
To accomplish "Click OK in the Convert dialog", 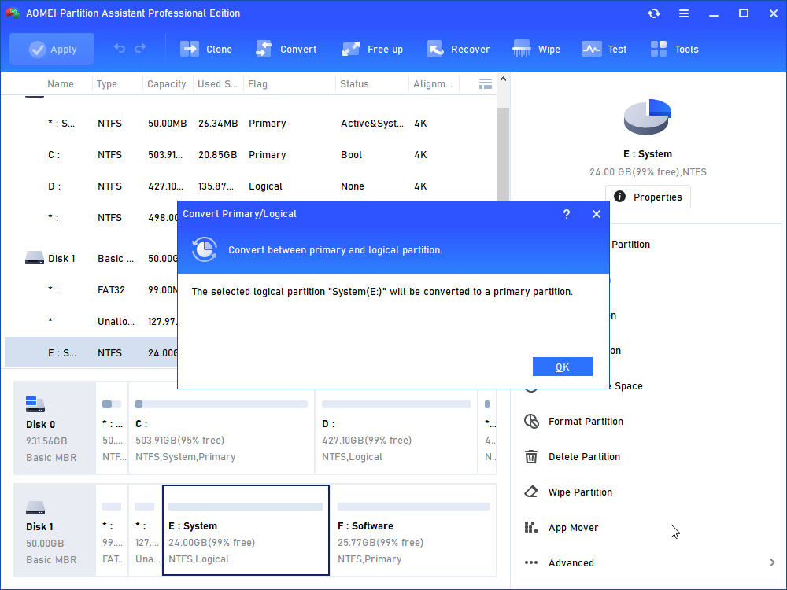I will coord(562,367).
